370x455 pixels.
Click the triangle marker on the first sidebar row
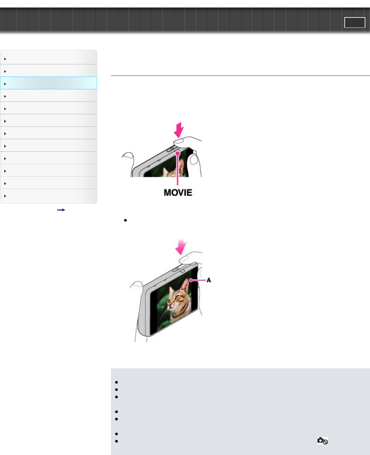[5, 59]
